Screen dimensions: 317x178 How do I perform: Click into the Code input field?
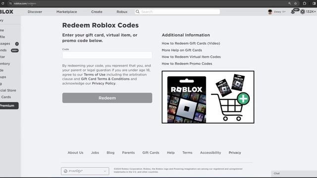coord(107,55)
